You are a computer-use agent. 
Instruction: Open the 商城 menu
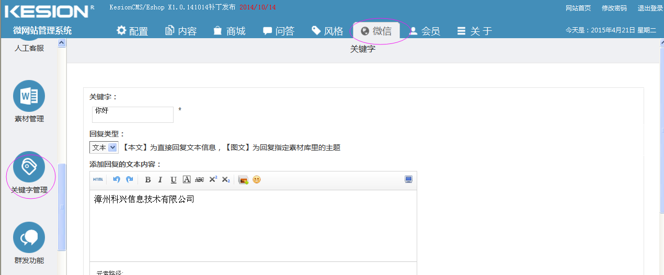pyautogui.click(x=230, y=31)
